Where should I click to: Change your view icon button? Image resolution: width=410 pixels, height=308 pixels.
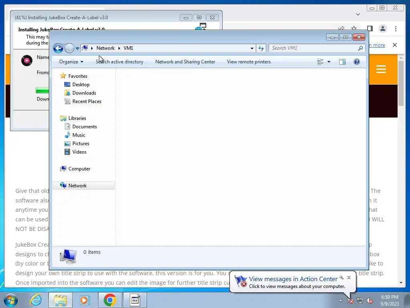320,62
